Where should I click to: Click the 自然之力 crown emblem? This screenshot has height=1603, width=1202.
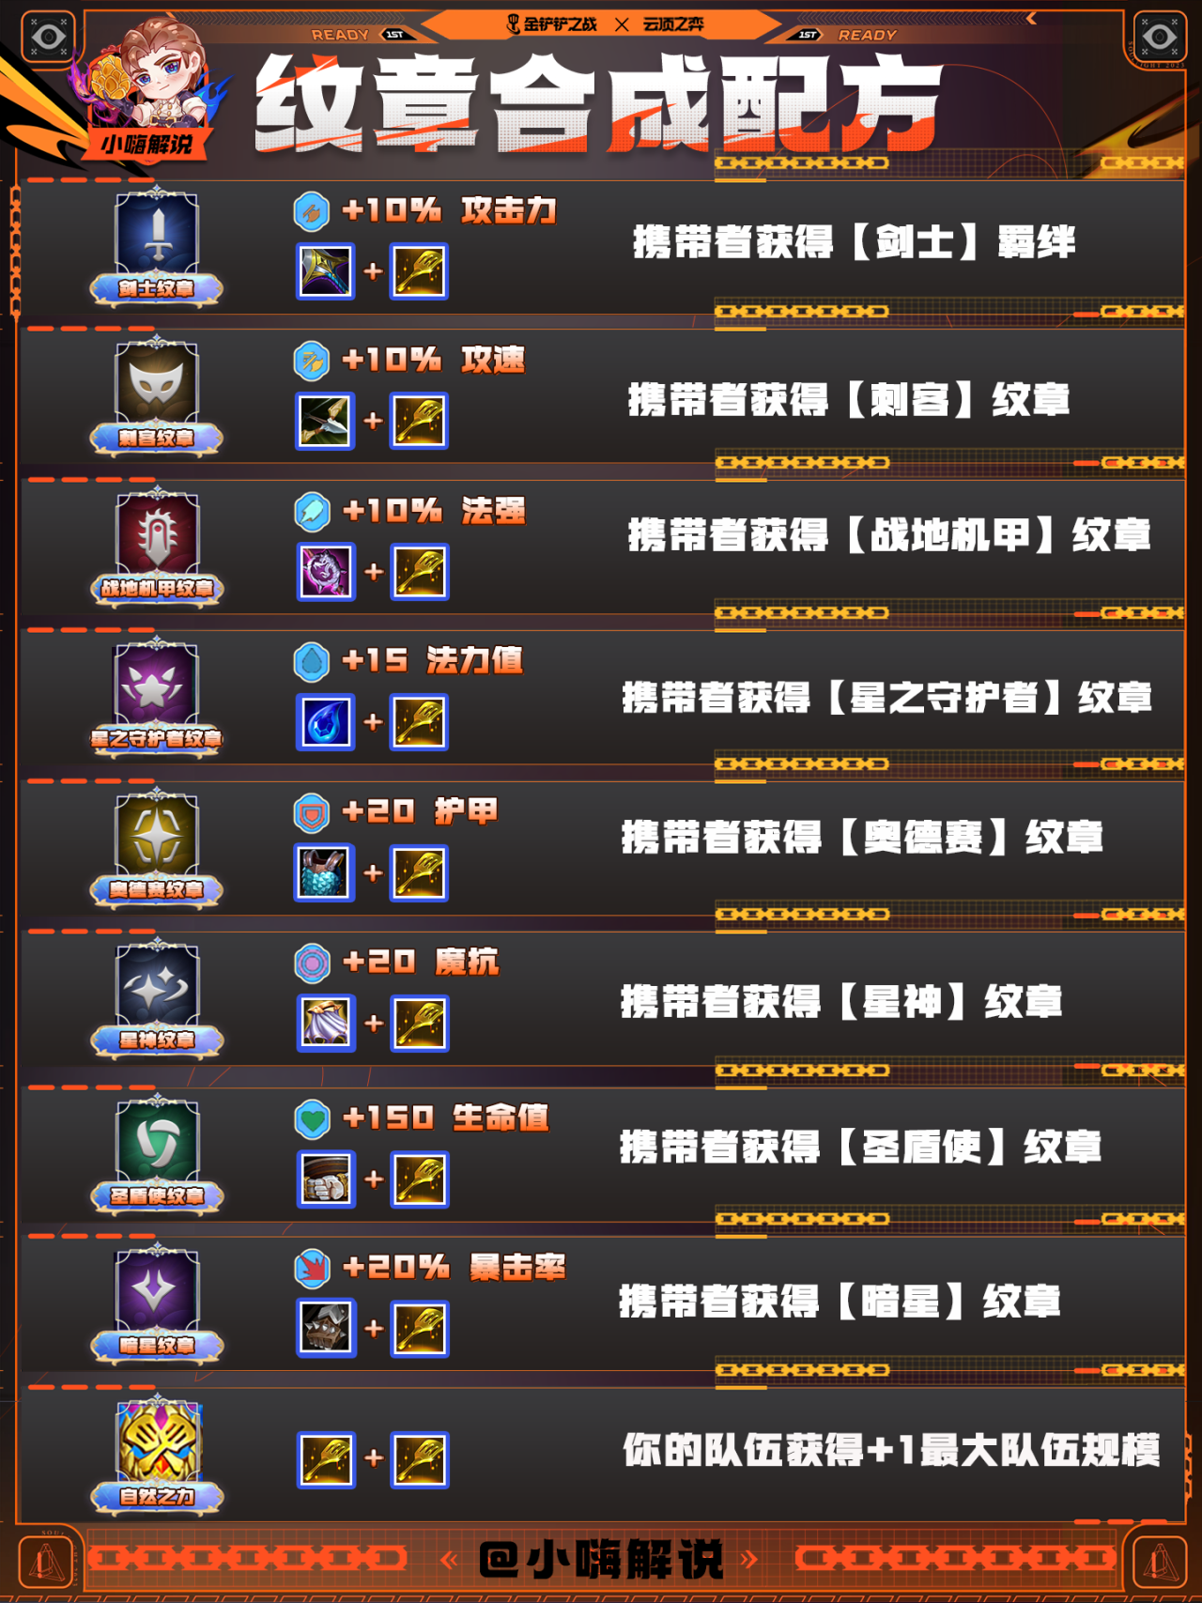click(157, 1454)
